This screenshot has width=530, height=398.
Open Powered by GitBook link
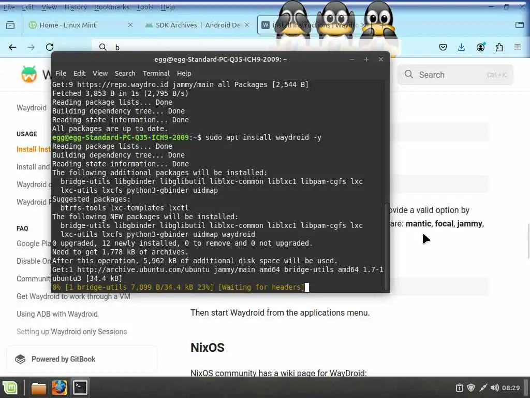[82, 359]
